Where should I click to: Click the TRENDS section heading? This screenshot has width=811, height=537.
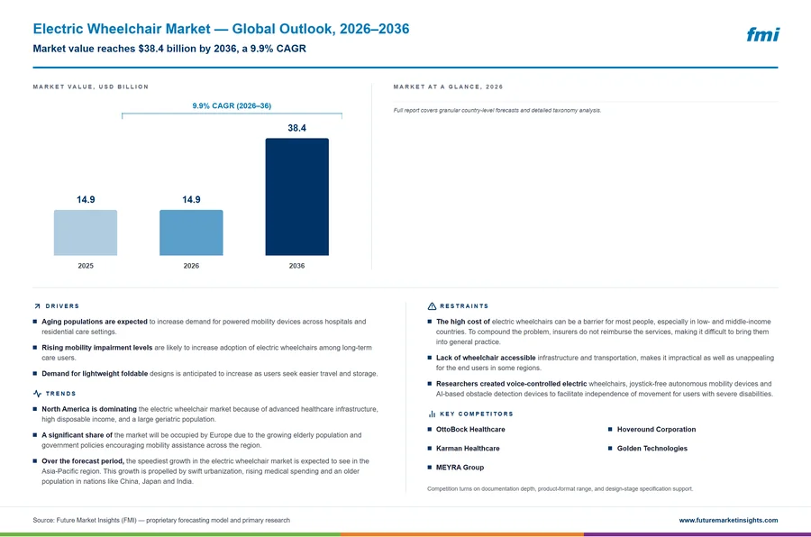(x=60, y=394)
